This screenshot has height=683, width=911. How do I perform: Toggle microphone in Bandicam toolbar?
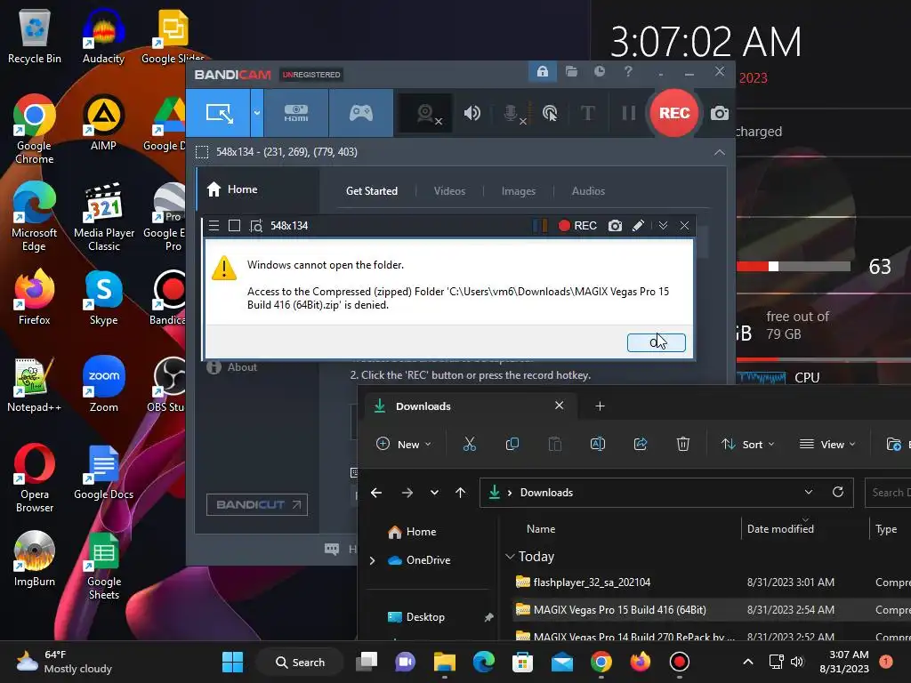[x=513, y=113]
